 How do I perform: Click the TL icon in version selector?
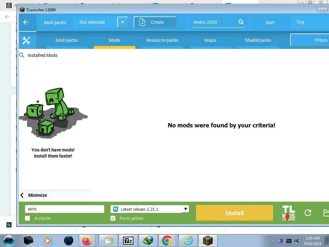116,209
